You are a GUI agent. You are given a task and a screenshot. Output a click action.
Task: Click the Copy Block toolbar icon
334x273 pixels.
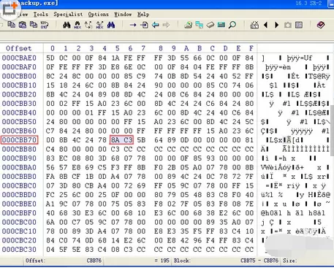pyautogui.click(x=11, y=25)
